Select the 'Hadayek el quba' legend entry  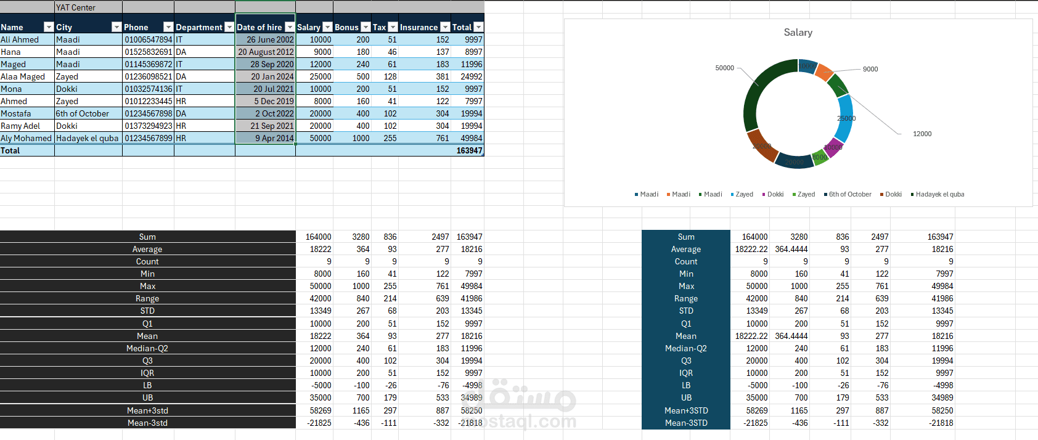pos(938,194)
